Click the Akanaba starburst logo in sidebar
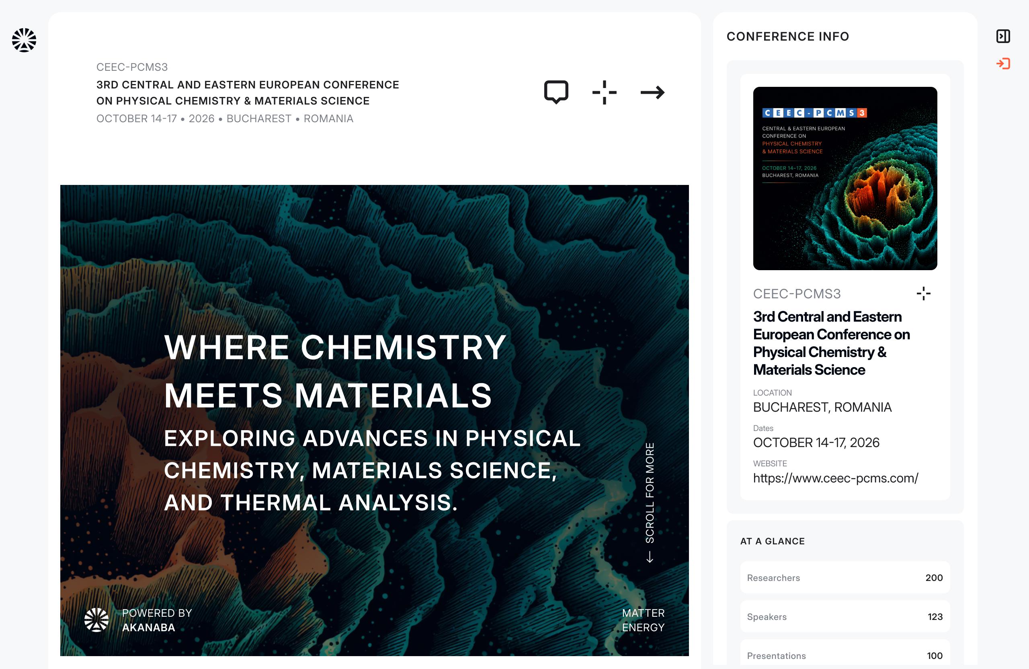 [24, 40]
